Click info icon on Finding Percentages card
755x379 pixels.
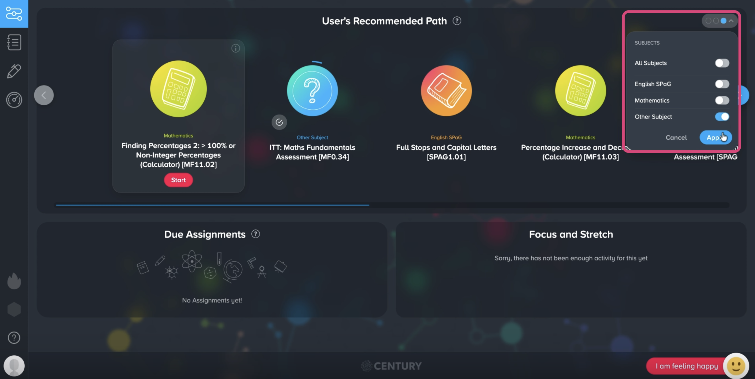(x=235, y=48)
